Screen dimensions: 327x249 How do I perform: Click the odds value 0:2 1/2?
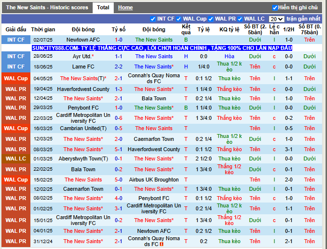203,231
